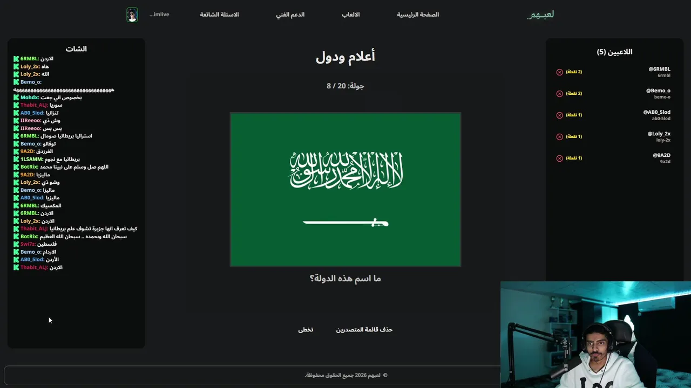This screenshot has width=691, height=388.
Task: Click the Kick icon beside 1LSAMM's message
Action: click(16, 160)
